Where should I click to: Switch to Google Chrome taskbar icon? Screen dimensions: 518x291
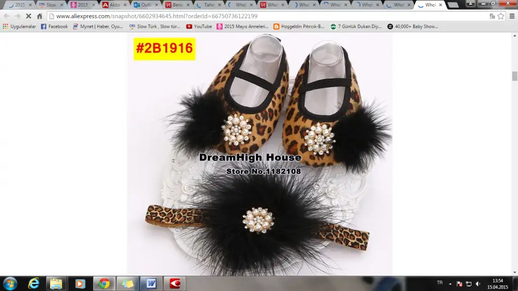104,284
